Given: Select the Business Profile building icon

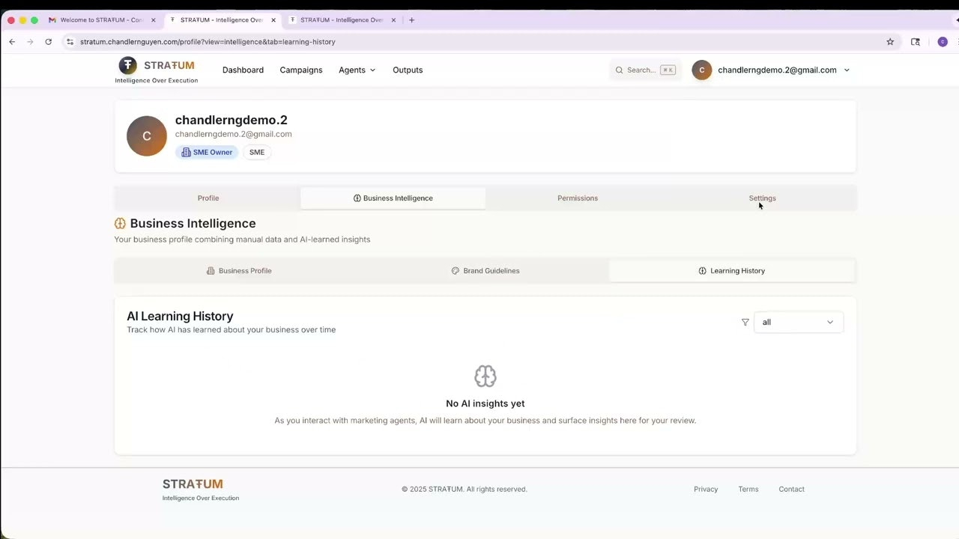Looking at the screenshot, I should (x=211, y=270).
